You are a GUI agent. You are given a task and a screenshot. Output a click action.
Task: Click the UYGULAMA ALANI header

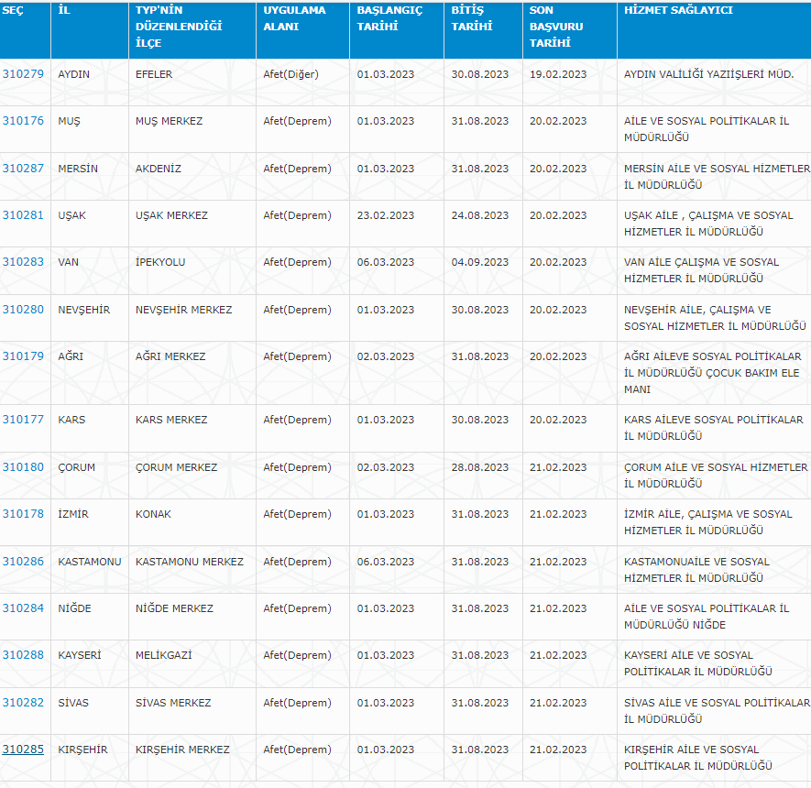click(302, 30)
